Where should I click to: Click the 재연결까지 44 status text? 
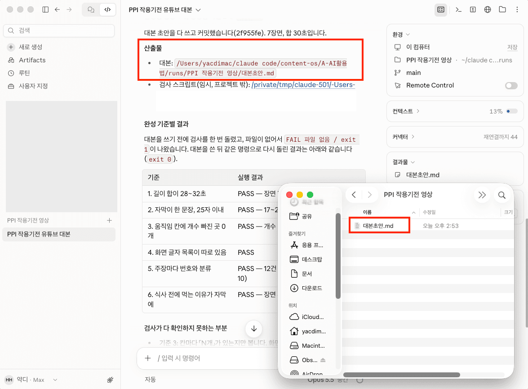(501, 137)
